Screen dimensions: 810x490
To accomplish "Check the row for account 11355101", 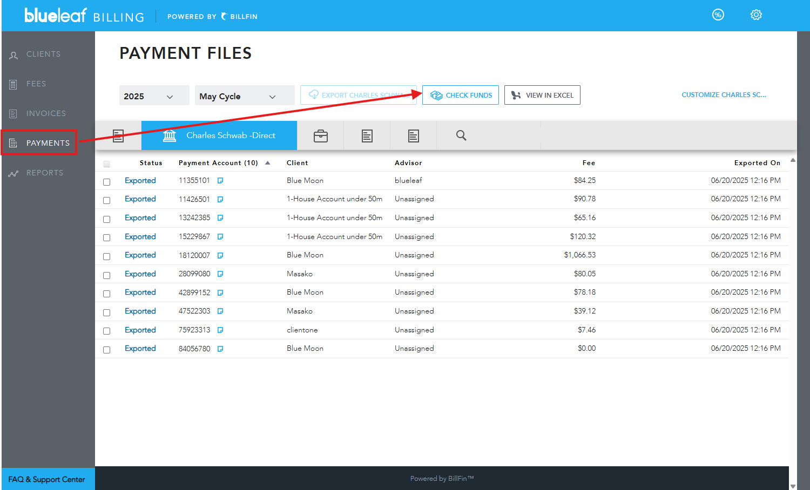I will tap(106, 182).
